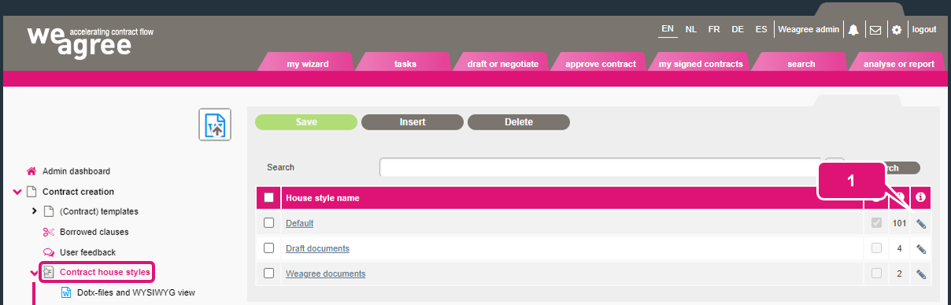Click the Dotx-files Word document icon
Viewport: 951px width, 305px height.
(66, 292)
